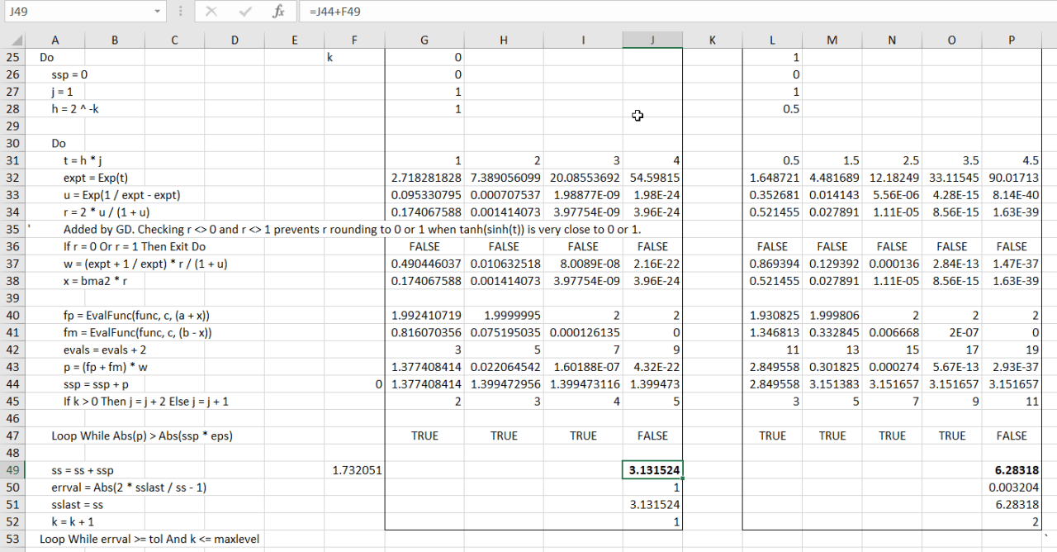Select row 35 header
The height and width of the screenshot is (552, 1057).
click(x=13, y=229)
